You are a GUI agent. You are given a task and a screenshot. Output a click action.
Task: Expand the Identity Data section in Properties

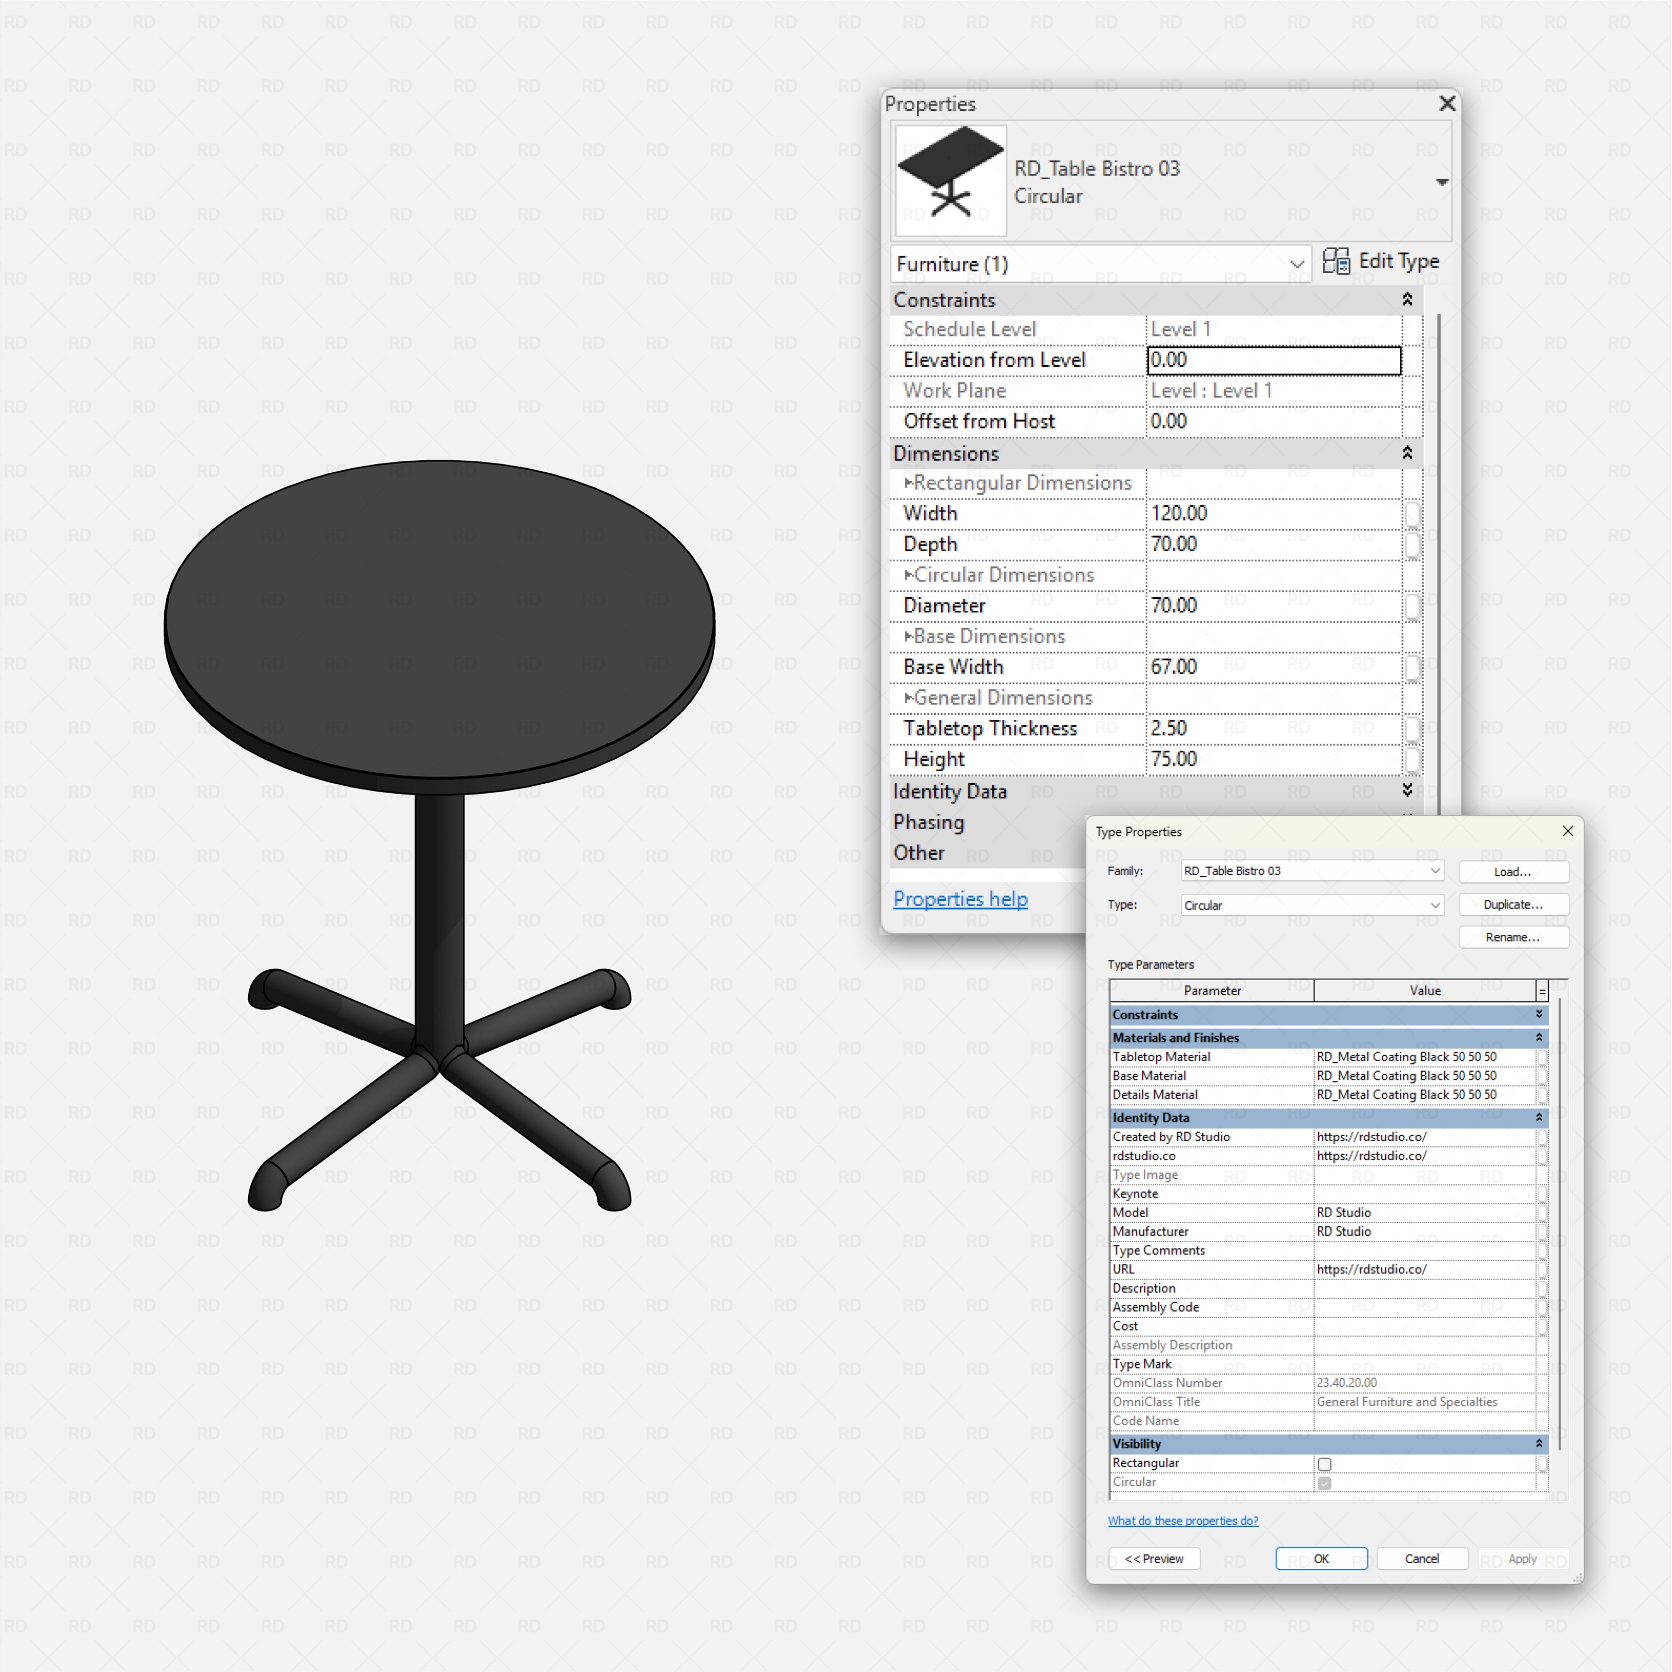(x=1407, y=790)
